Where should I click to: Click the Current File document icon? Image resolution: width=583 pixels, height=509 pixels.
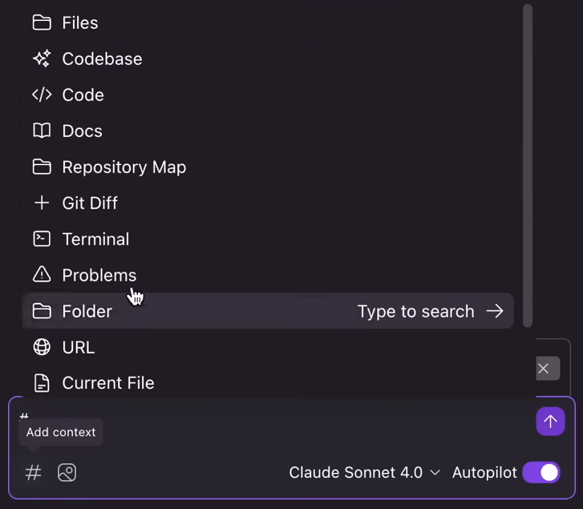[x=42, y=383]
